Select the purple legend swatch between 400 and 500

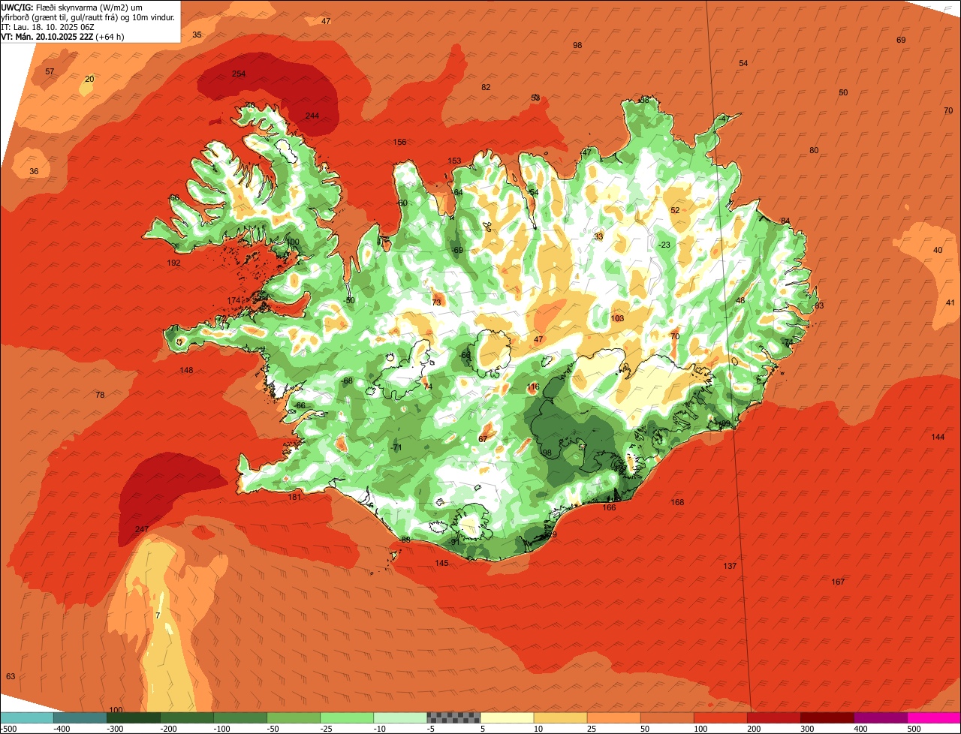tap(881, 717)
